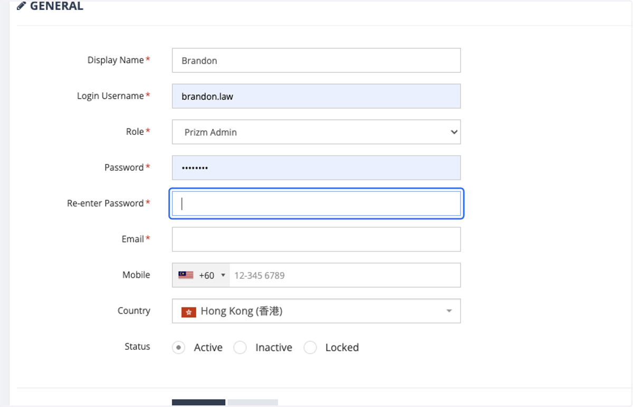The width and height of the screenshot is (633, 407).
Task: Select the Inactive status radio button
Action: point(240,347)
